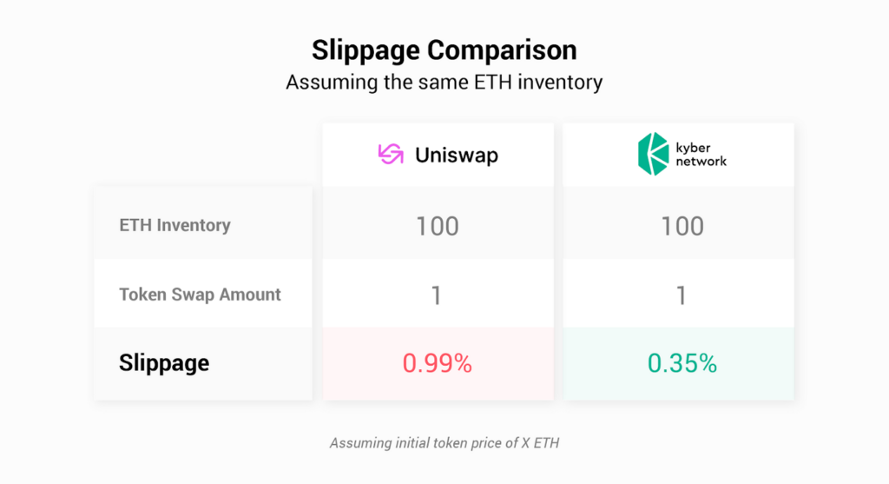Click Kyber's ETH Inventory value 100
This screenshot has width=889, height=484.
tap(682, 226)
